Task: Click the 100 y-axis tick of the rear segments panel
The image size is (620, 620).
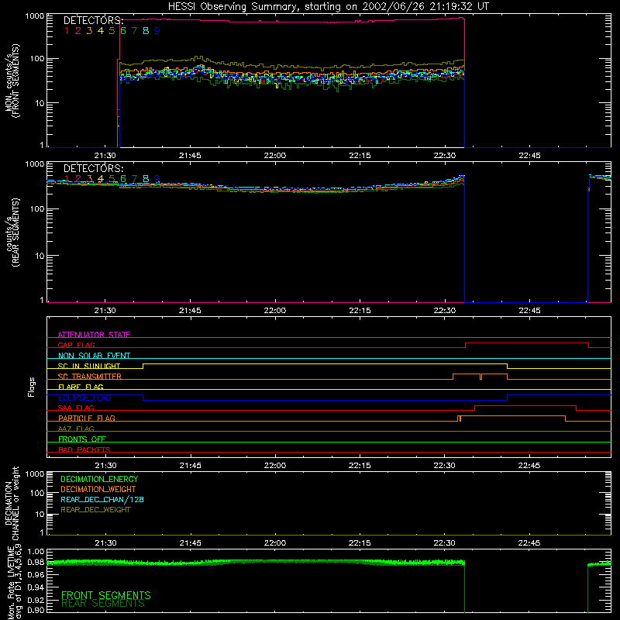Action: coord(37,208)
